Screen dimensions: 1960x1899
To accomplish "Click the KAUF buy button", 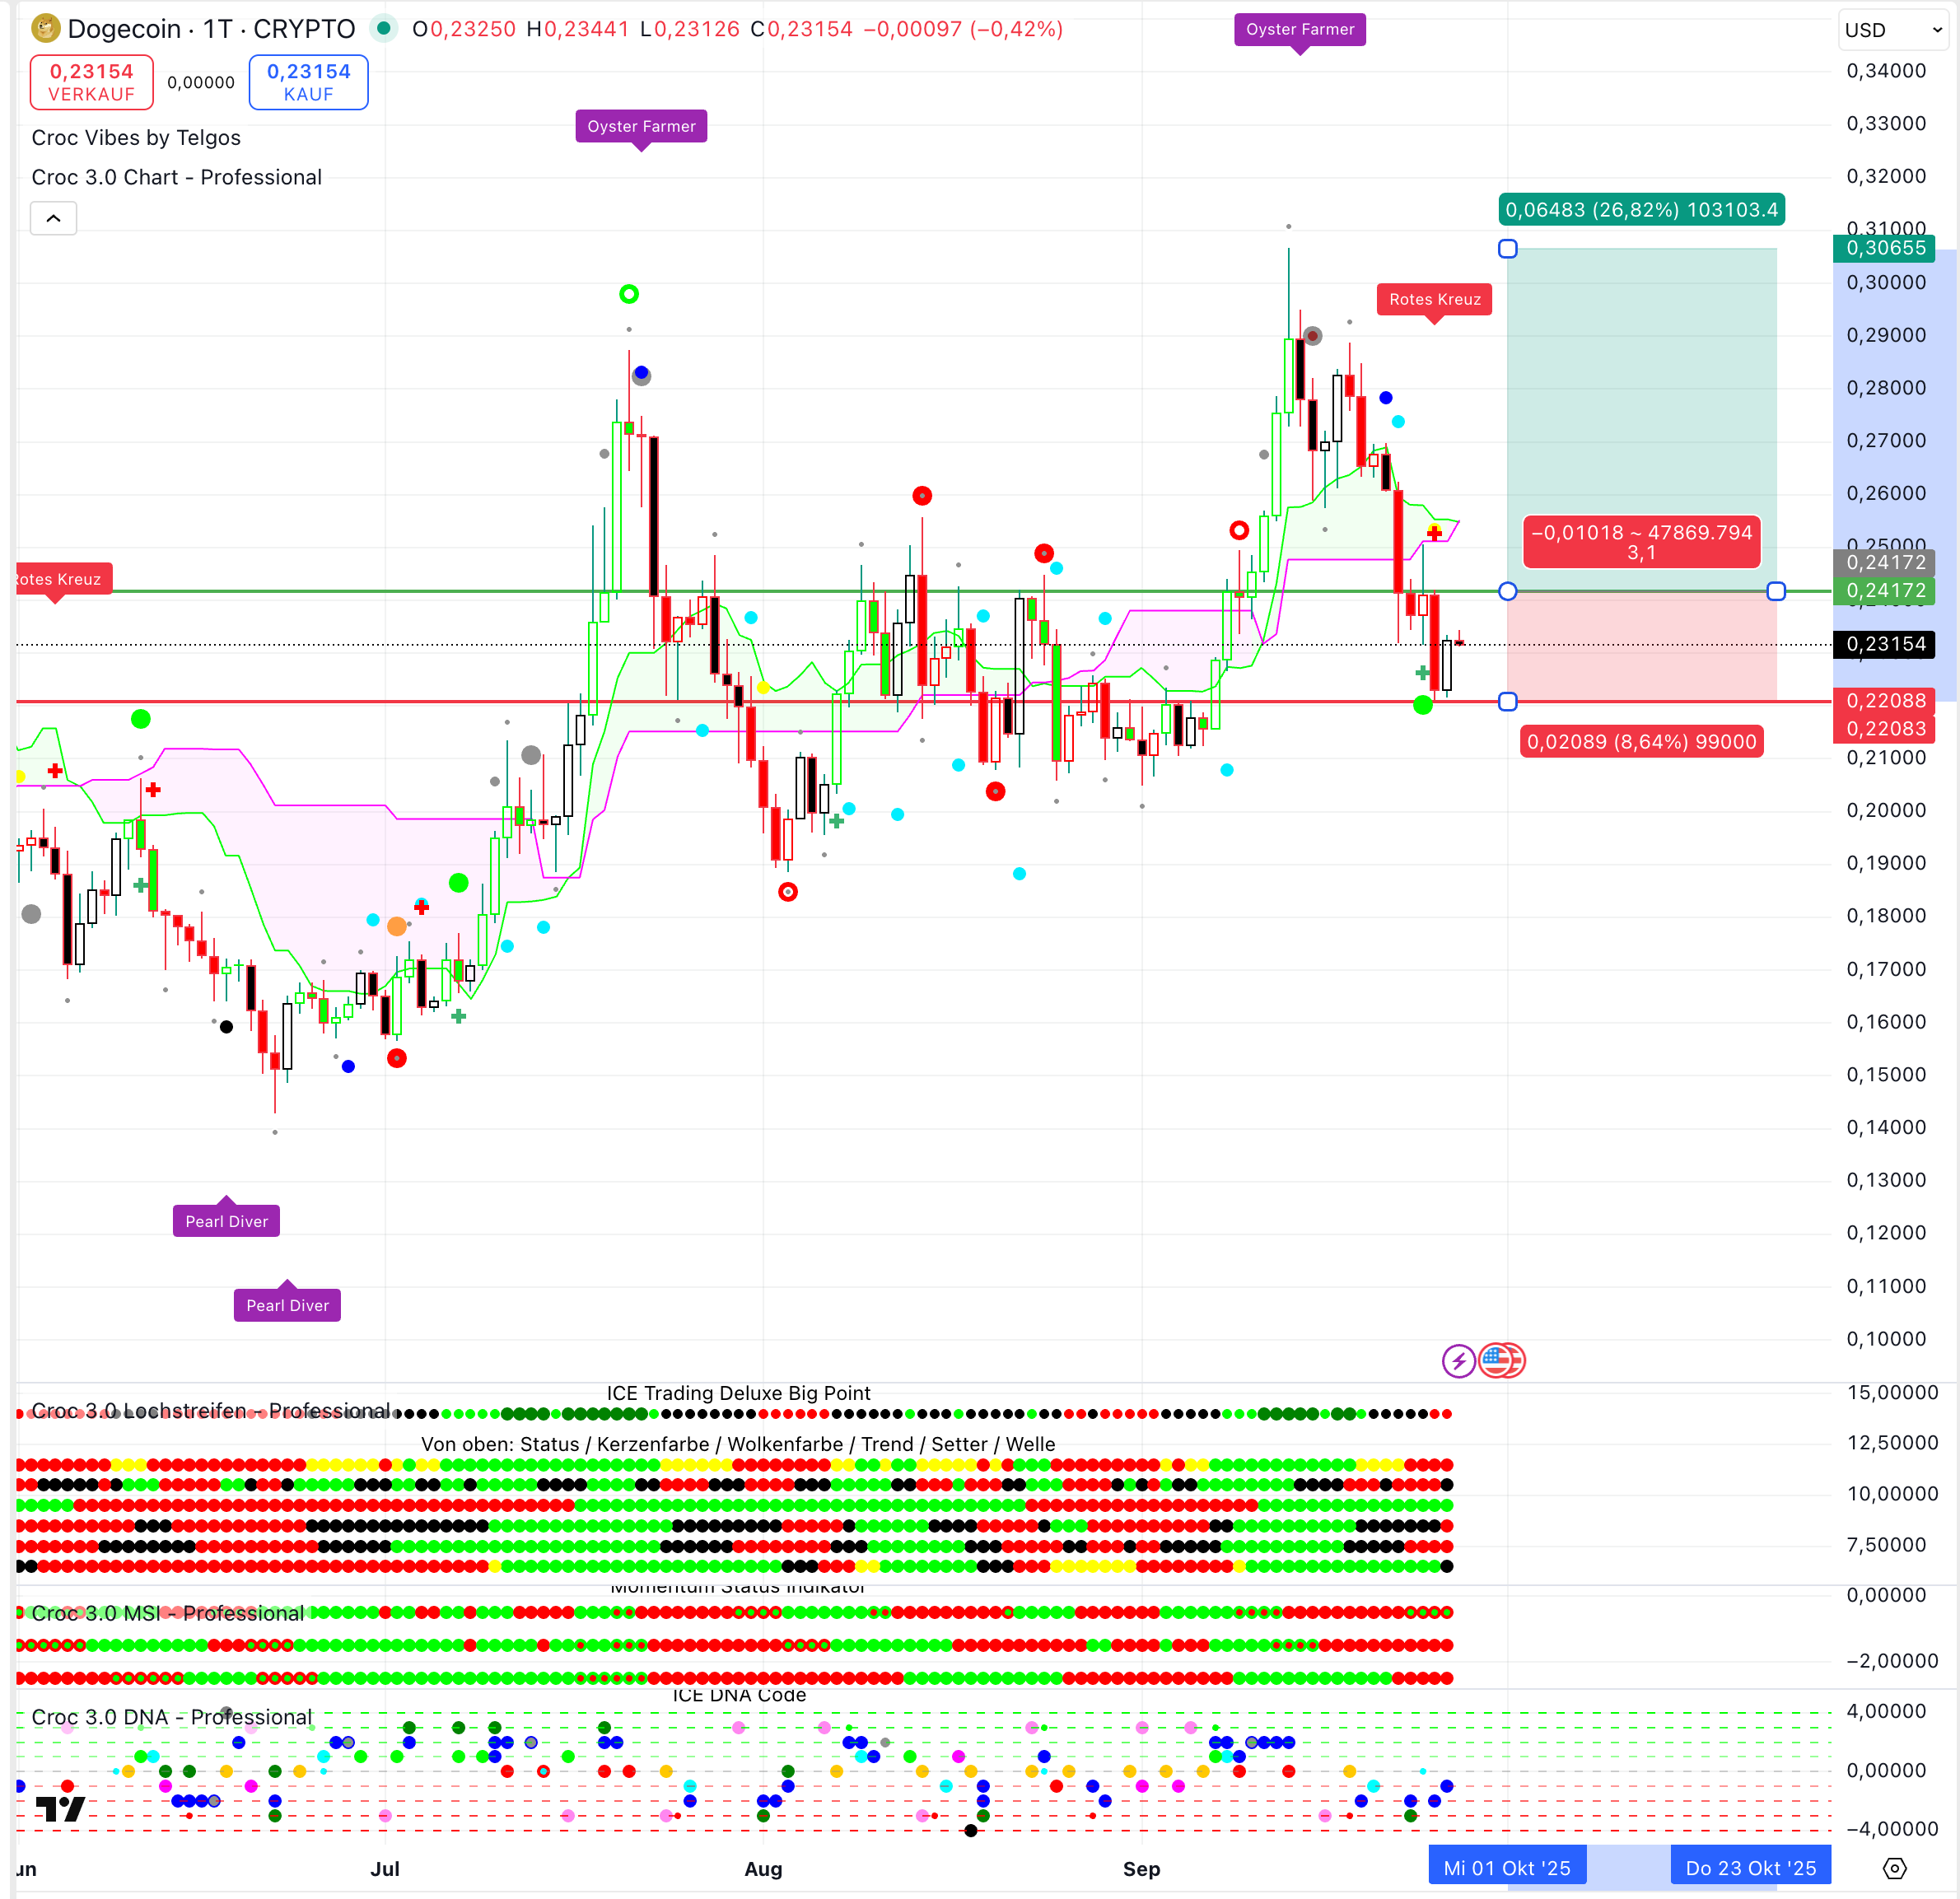I will point(308,82).
